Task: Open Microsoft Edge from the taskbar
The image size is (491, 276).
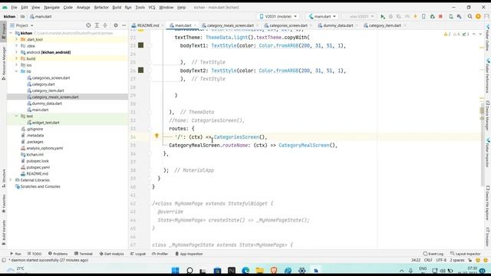Action: pyautogui.click(x=245, y=271)
